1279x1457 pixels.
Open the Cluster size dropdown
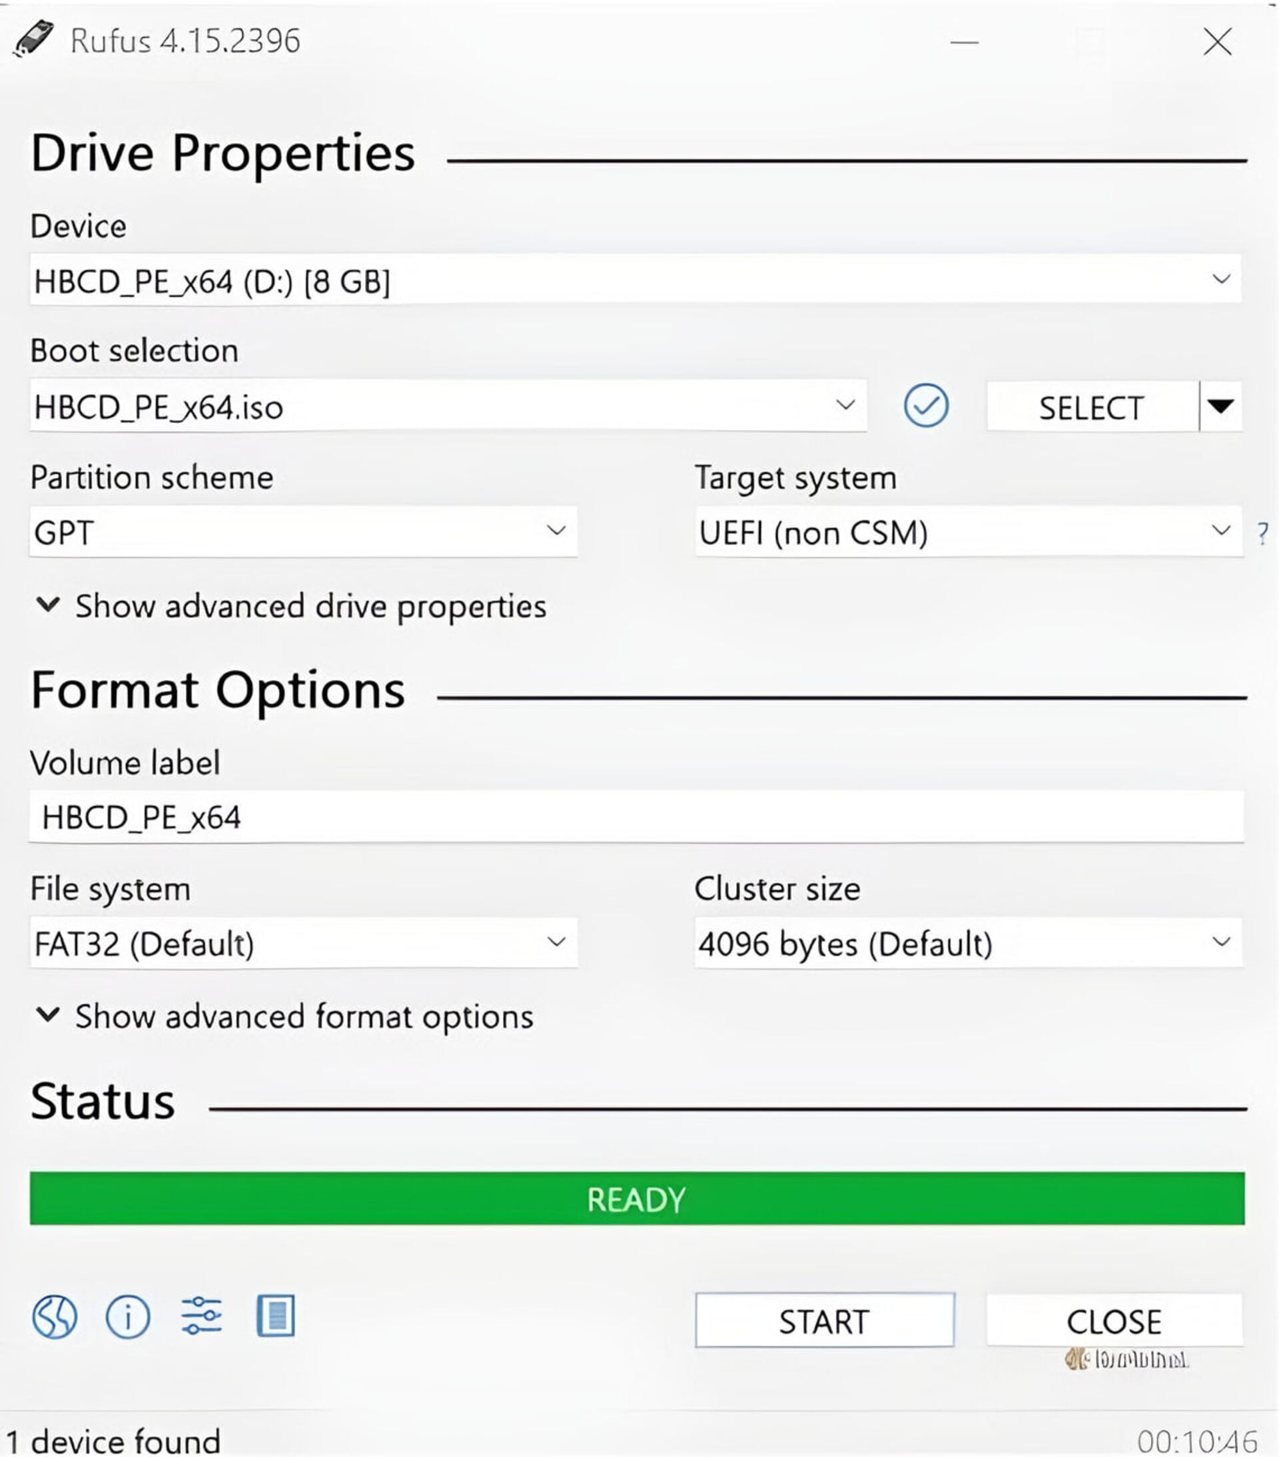tap(969, 942)
